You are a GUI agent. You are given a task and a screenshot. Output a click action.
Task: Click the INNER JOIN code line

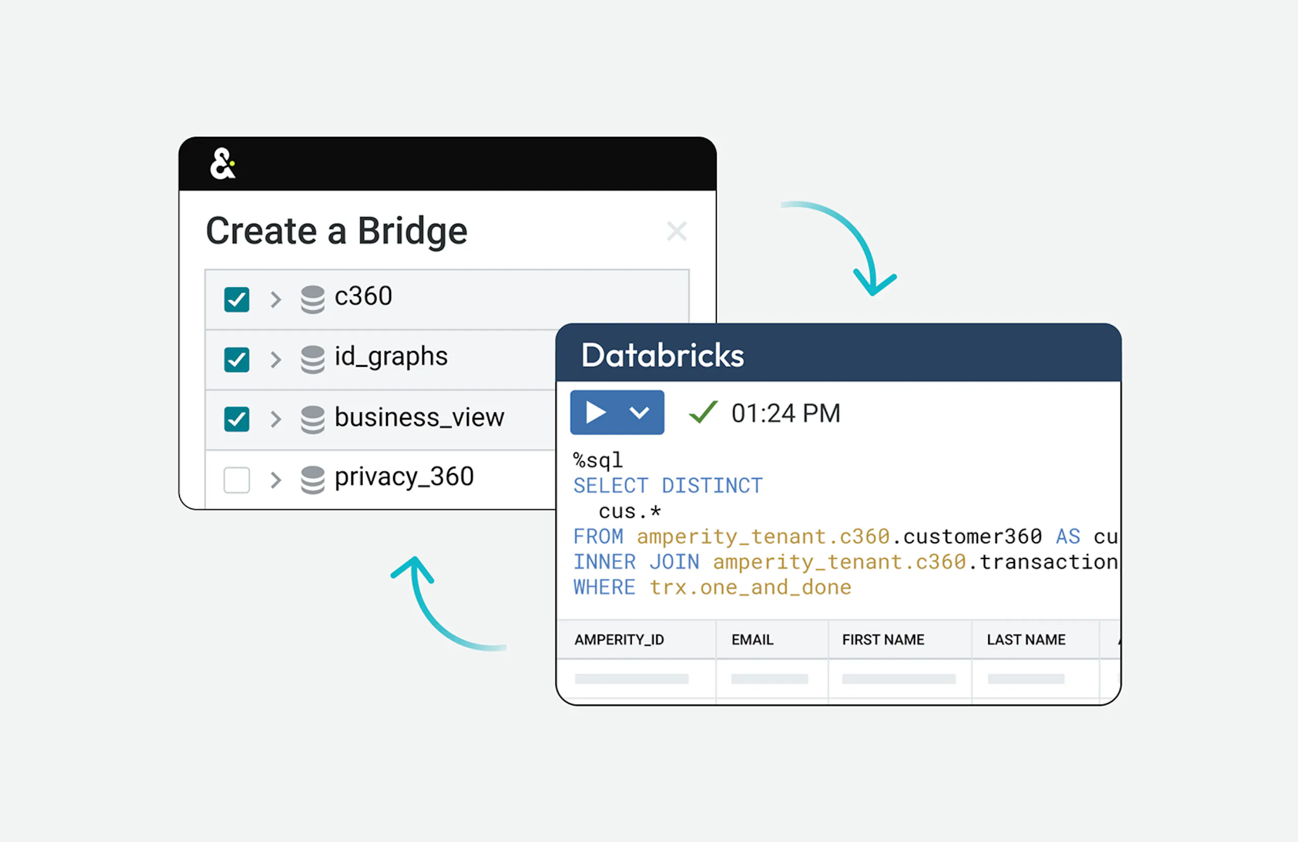click(x=845, y=562)
